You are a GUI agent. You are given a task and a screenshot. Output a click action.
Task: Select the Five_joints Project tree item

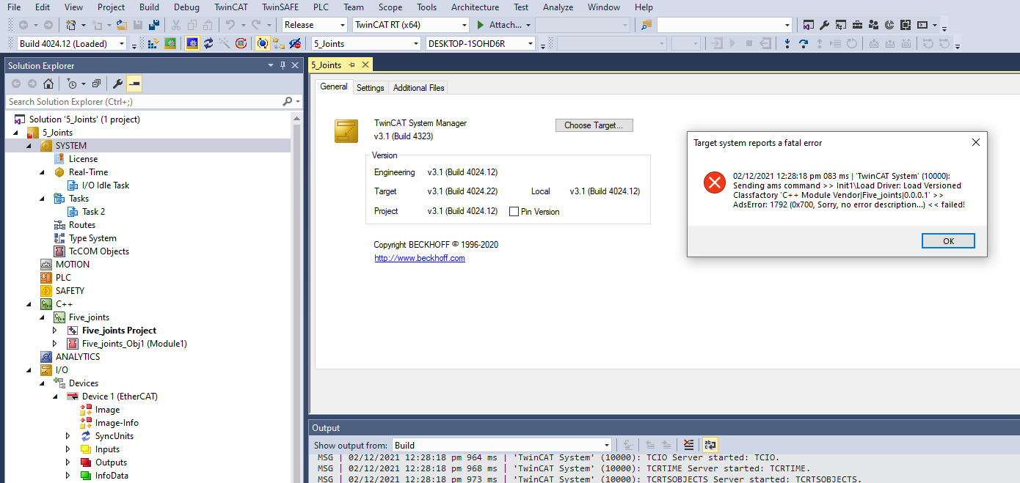tap(119, 331)
